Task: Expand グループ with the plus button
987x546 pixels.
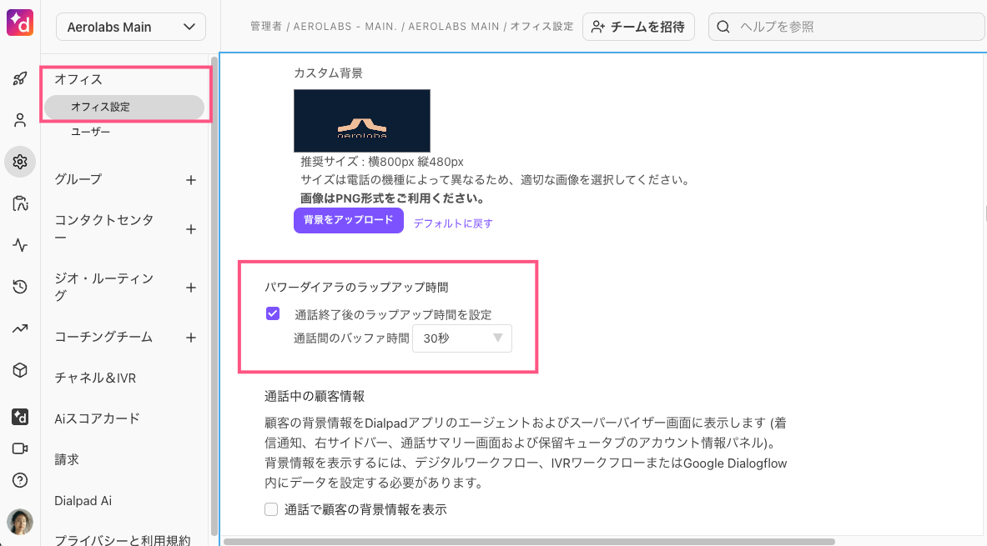Action: point(191,180)
